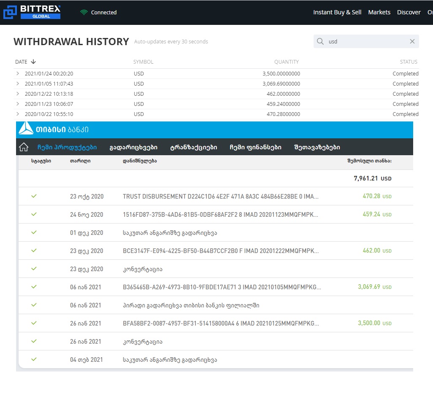Click the შემოსული თანხა: column header

pyautogui.click(x=369, y=161)
